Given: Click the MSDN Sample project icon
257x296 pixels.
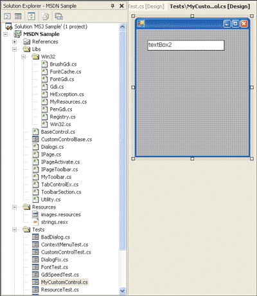Looking at the screenshot, I should 17,34.
